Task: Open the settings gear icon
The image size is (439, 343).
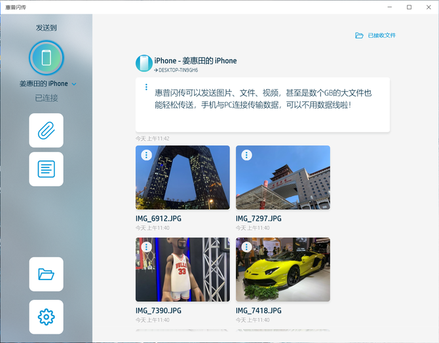Action: coord(47,317)
